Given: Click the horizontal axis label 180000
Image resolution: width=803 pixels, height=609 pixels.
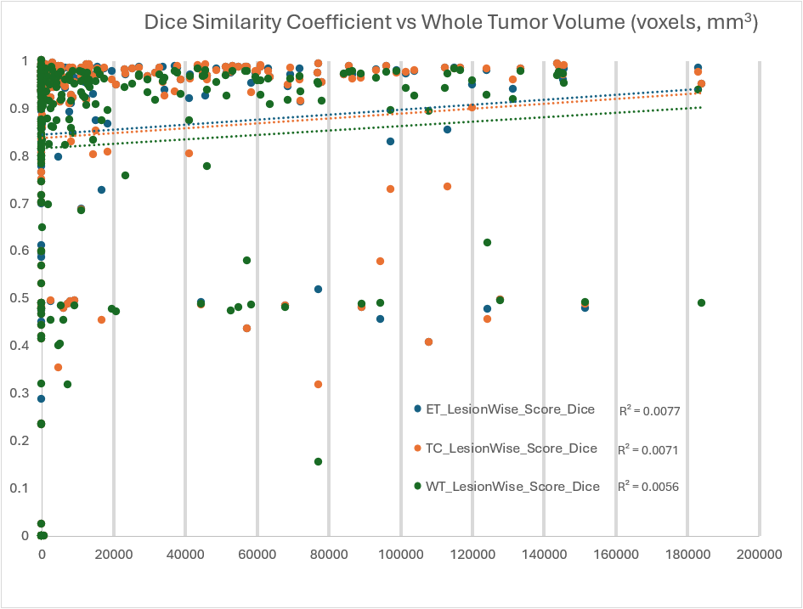Looking at the screenshot, I should (687, 555).
